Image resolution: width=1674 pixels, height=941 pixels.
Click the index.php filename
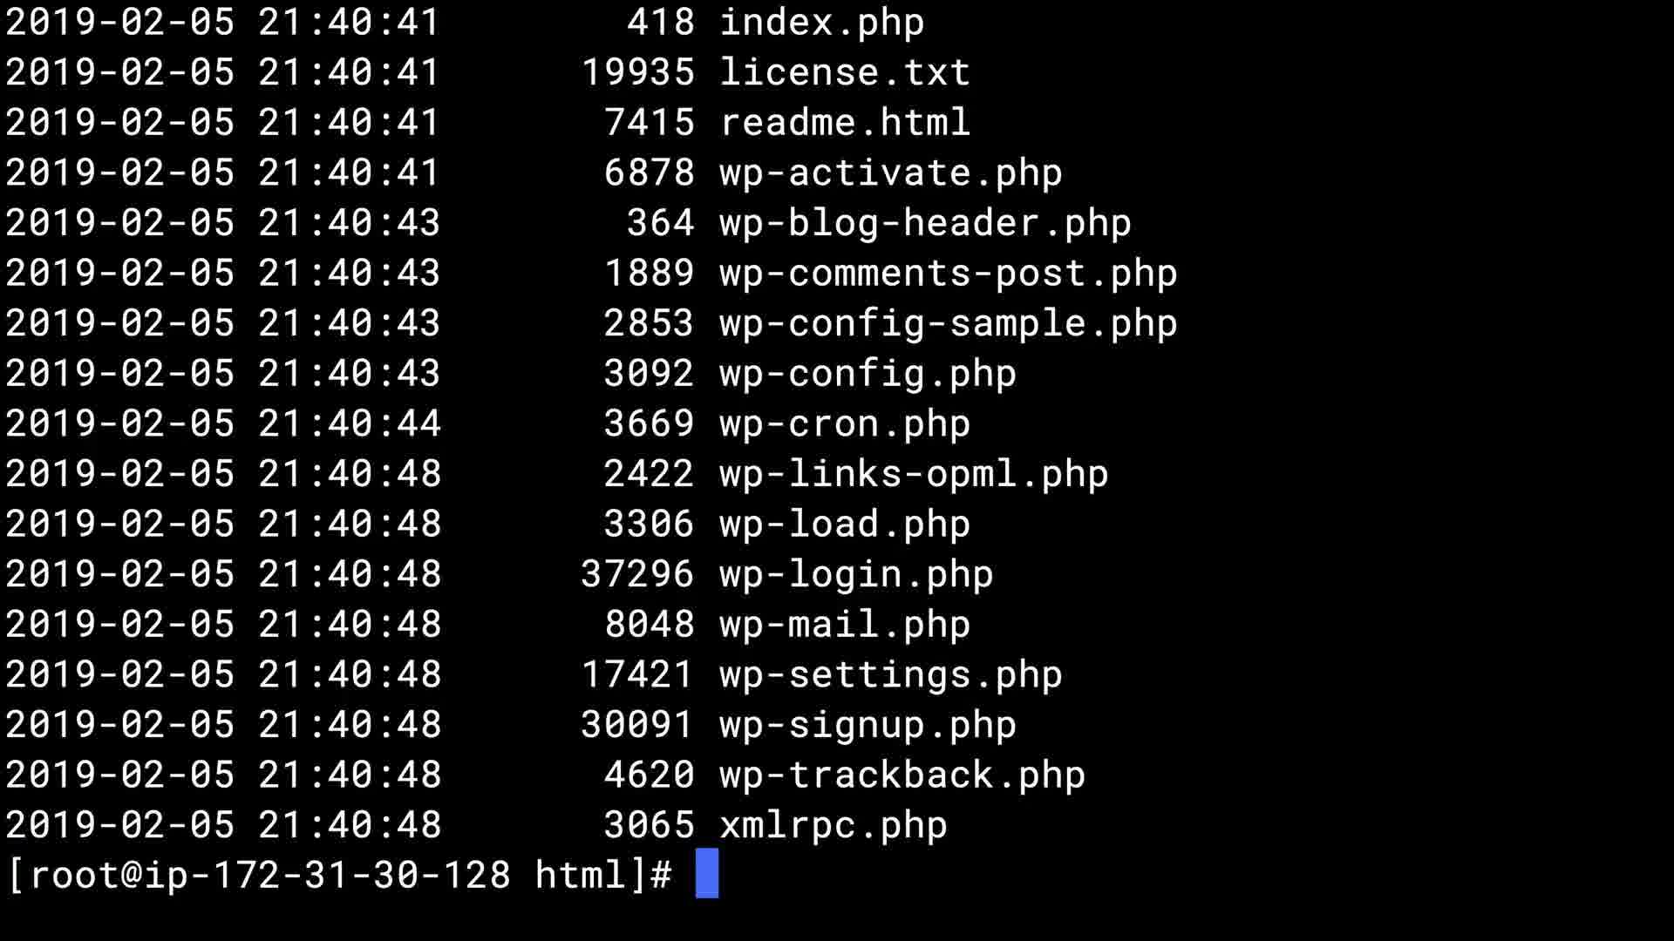tap(821, 23)
